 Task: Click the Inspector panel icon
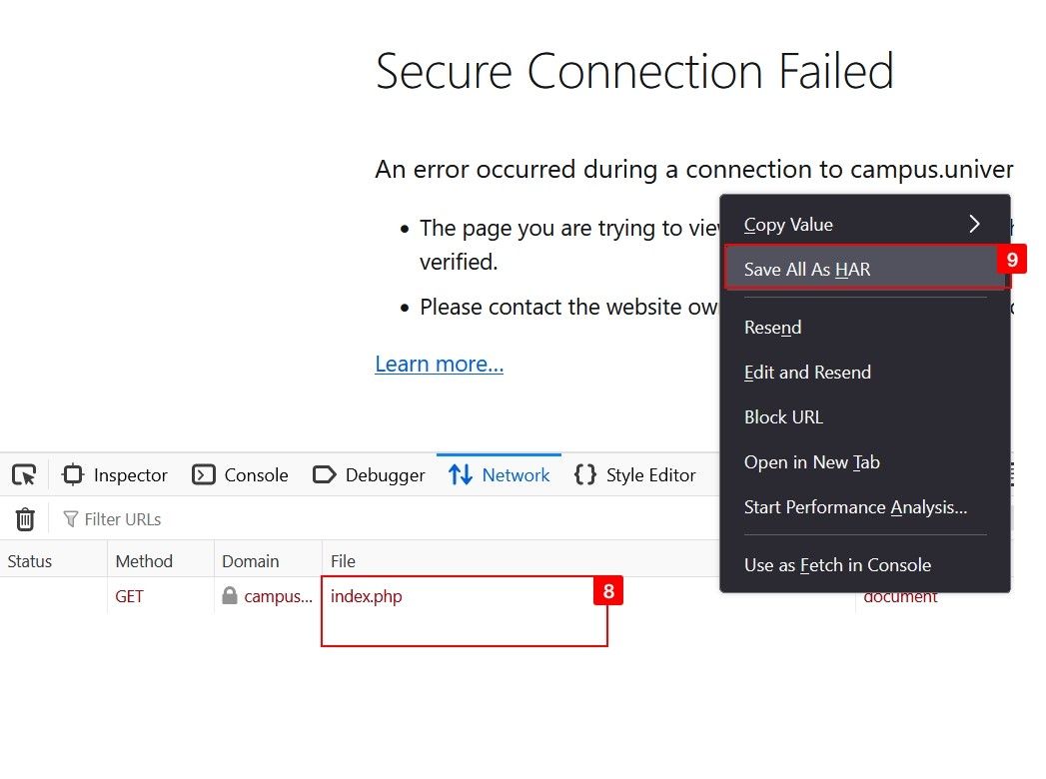click(x=73, y=474)
